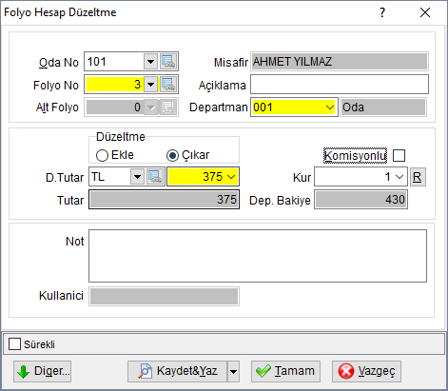Click into the Not text area

(258, 256)
